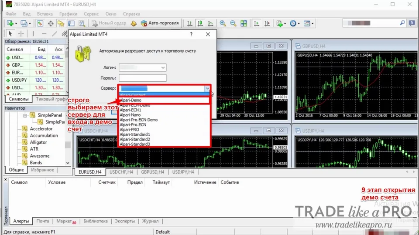Click the search magnifier icon
The image size is (419, 235).
(x=402, y=23)
